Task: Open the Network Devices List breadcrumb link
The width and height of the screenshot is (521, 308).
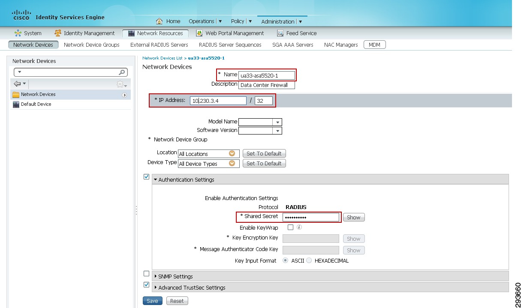Action: tap(163, 57)
